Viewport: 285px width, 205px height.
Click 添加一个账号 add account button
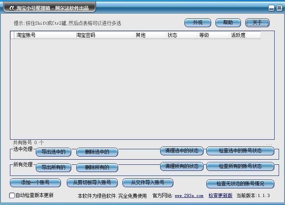coord(35,183)
